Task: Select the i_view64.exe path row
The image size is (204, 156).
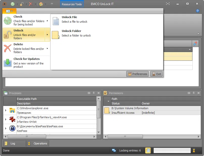Action: click(57, 117)
